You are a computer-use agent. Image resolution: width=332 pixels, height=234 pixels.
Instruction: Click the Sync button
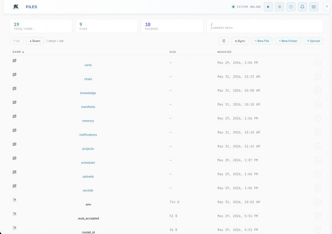(240, 41)
